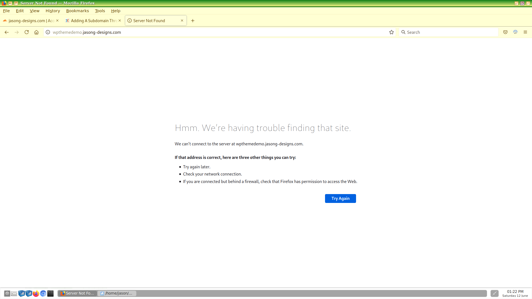Open the File menu
Image resolution: width=532 pixels, height=299 pixels.
tap(6, 11)
